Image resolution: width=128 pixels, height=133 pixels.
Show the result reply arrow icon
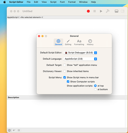point(14,130)
